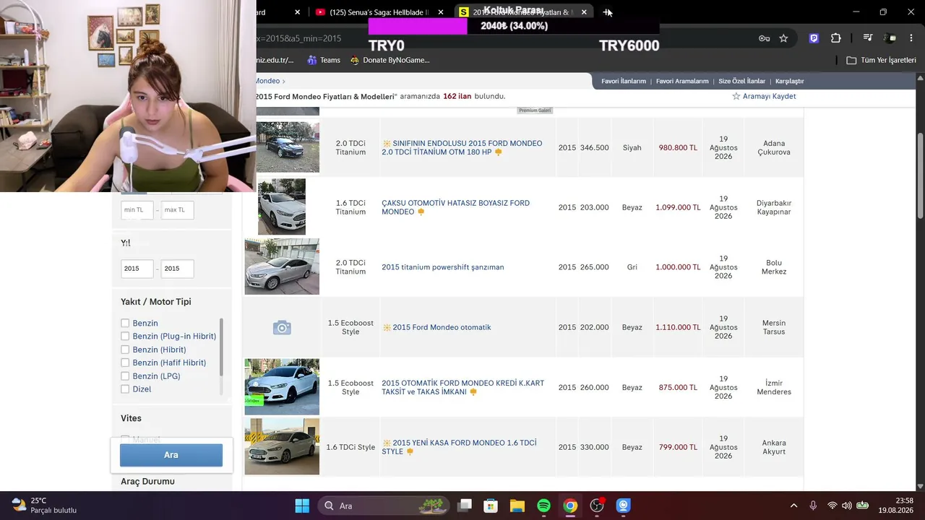Image resolution: width=925 pixels, height=520 pixels.
Task: Open Favori İlanlarım menu item
Action: (x=624, y=81)
